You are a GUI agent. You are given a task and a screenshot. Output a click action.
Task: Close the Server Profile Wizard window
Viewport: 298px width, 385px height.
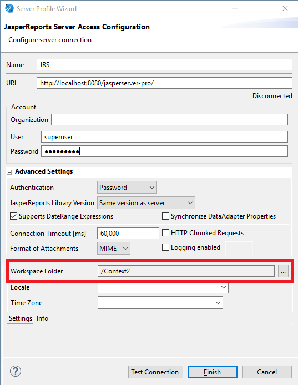285,8
